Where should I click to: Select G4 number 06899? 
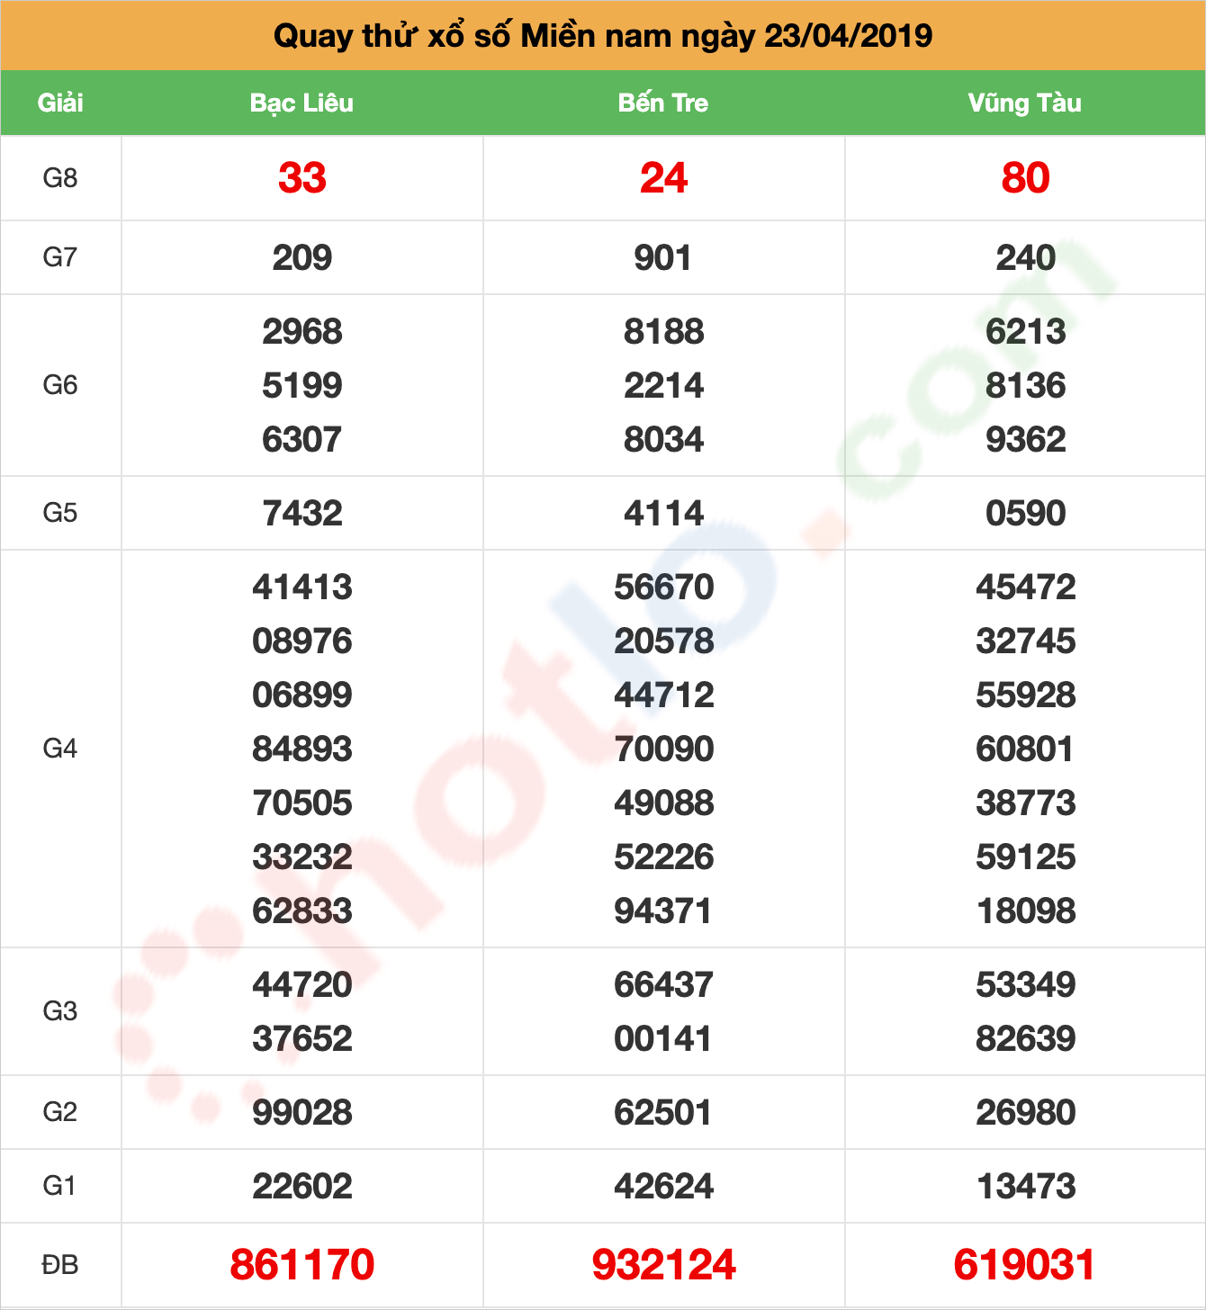301,695
